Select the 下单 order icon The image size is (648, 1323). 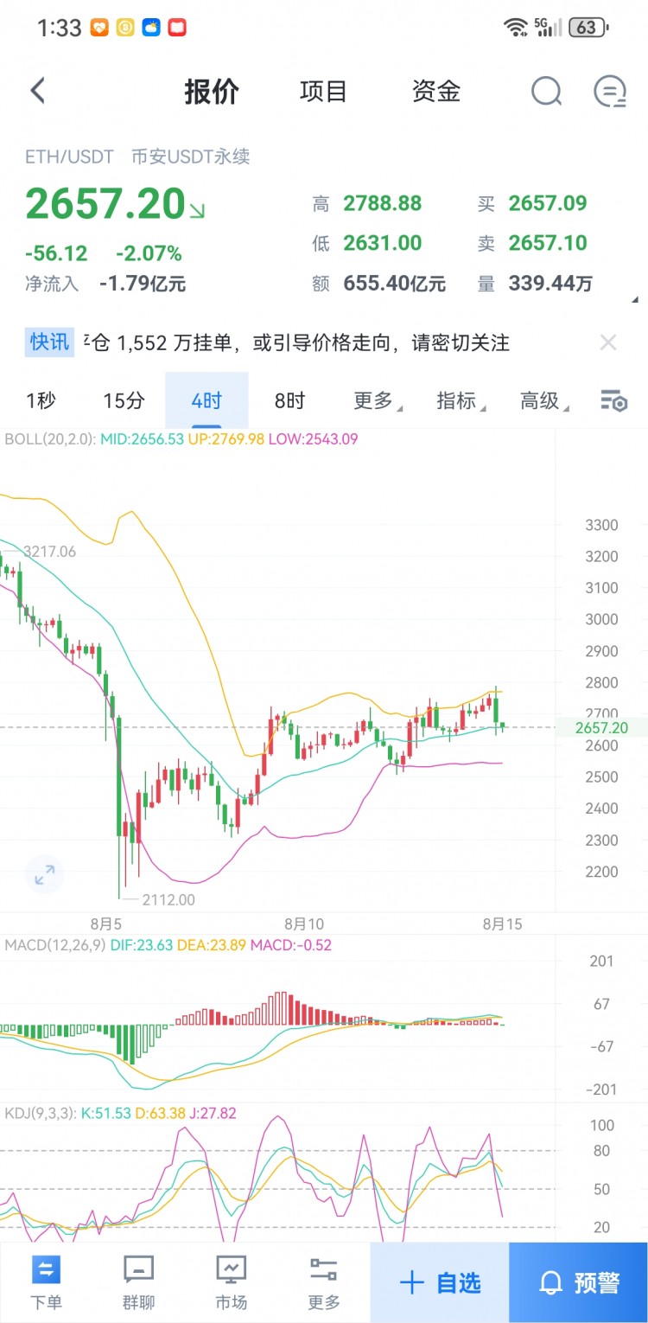pyautogui.click(x=48, y=1280)
